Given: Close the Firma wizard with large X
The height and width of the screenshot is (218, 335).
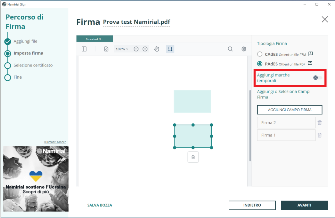Looking at the screenshot, I should tap(325, 19).
